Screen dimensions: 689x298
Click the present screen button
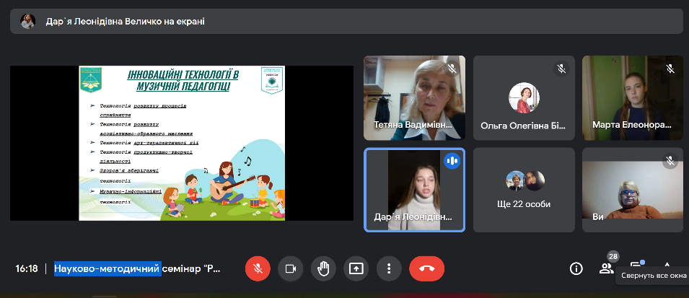pos(356,268)
